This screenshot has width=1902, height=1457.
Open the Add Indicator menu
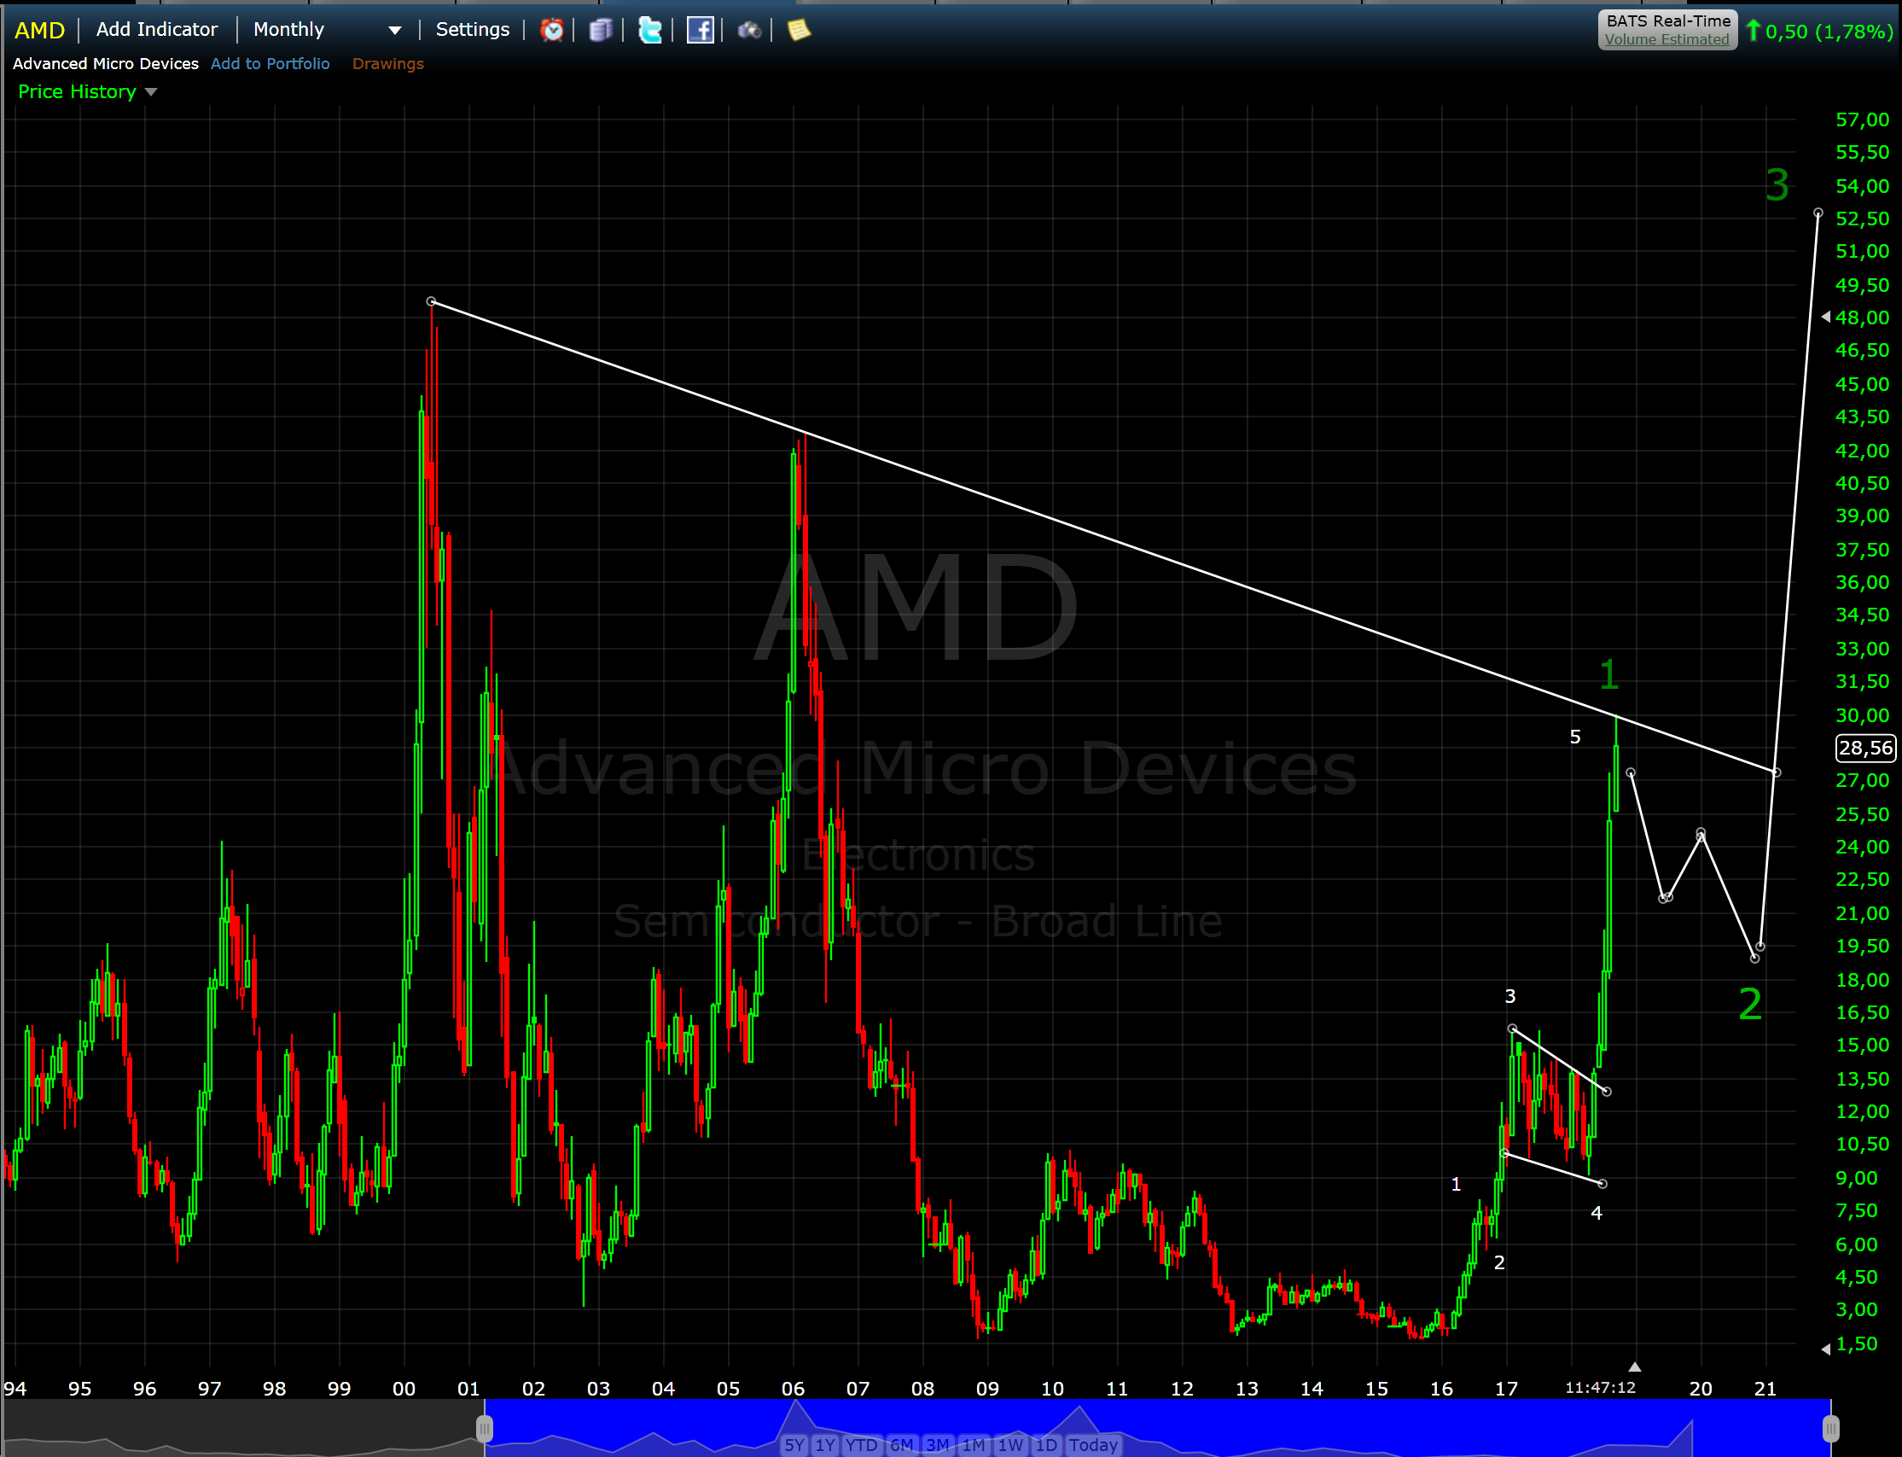(157, 30)
